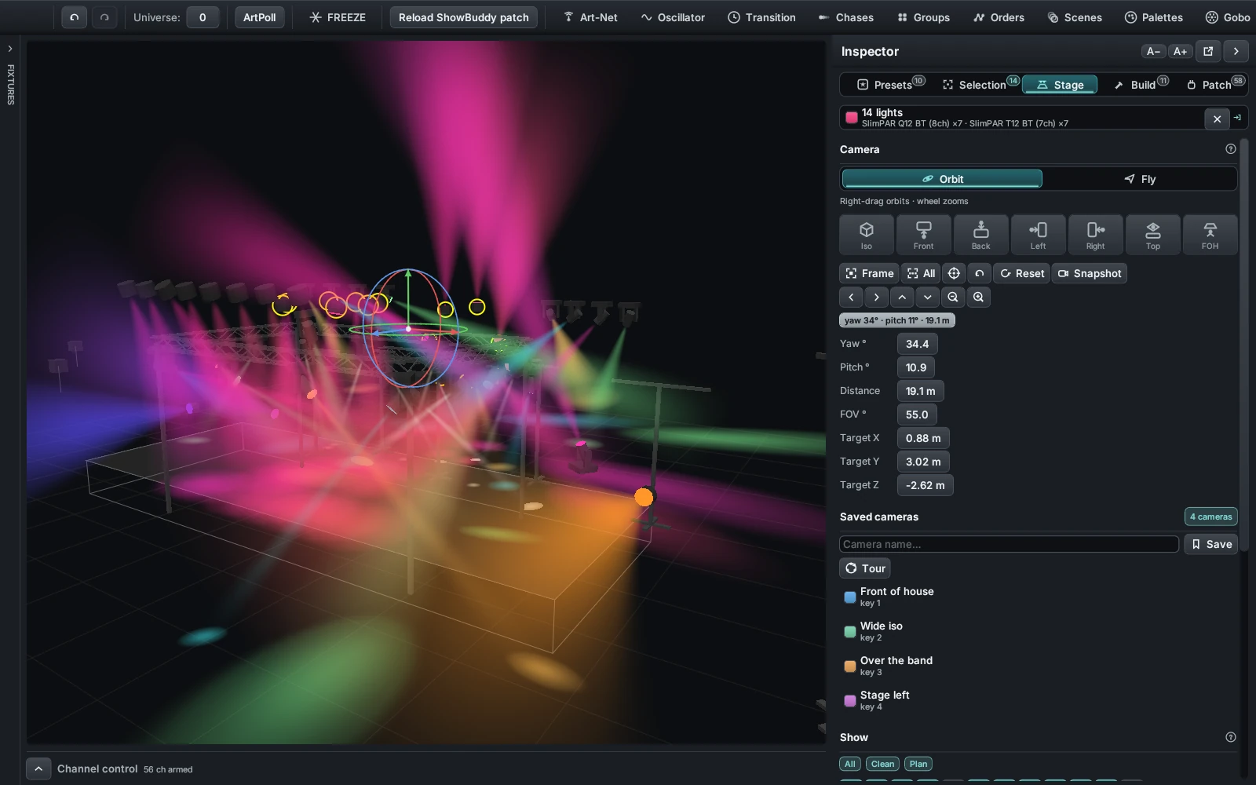Click the pink swatch beside 14 lights
Image resolution: width=1256 pixels, height=785 pixels.
[852, 118]
